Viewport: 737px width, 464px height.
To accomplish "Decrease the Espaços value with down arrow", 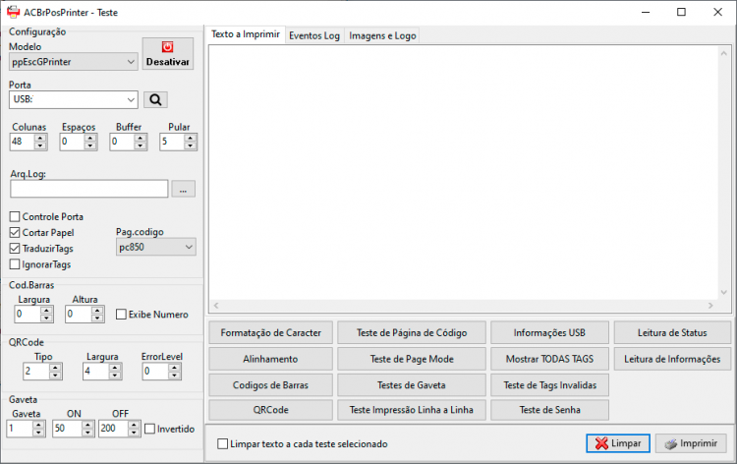I will tap(90, 145).
